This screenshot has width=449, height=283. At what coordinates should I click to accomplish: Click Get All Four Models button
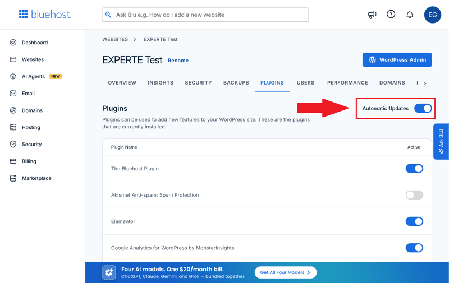pos(286,272)
